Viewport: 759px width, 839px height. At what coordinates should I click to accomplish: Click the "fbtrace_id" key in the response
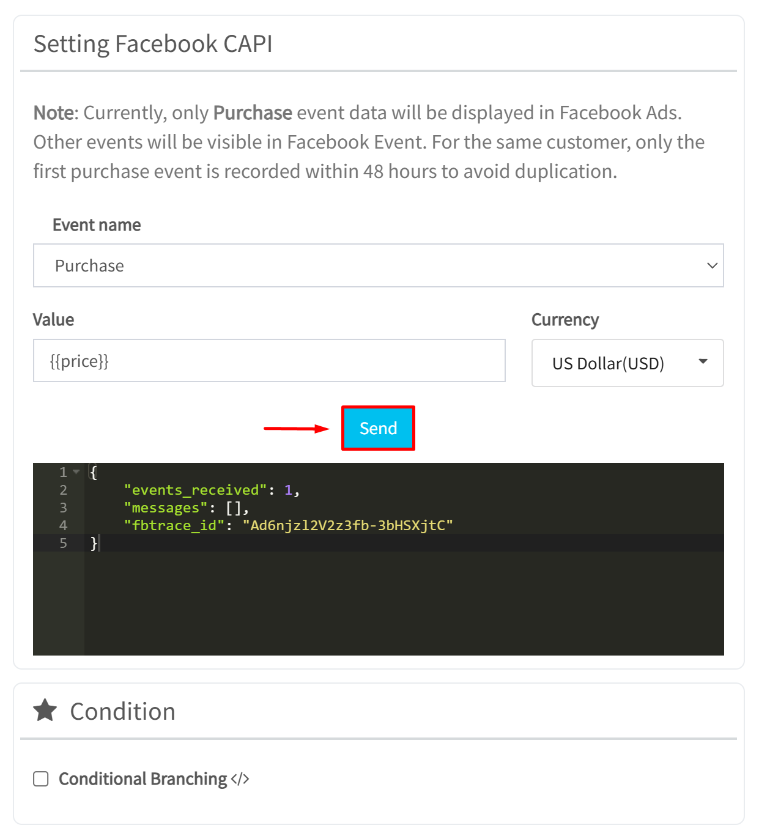[174, 525]
